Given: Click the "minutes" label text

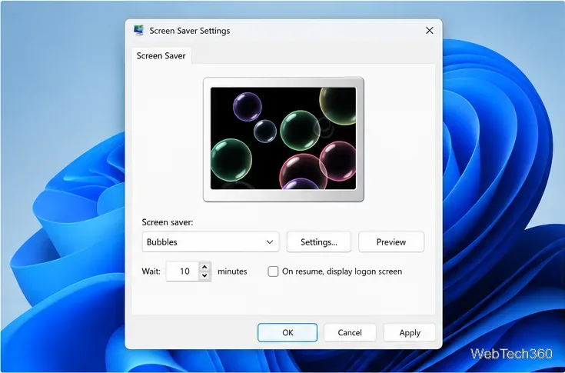Looking at the screenshot, I should tap(232, 271).
